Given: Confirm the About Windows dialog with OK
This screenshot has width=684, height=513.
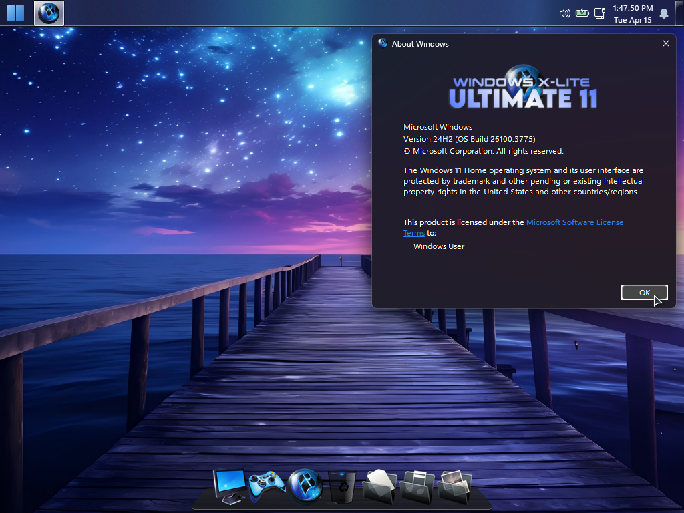Looking at the screenshot, I should tap(645, 293).
